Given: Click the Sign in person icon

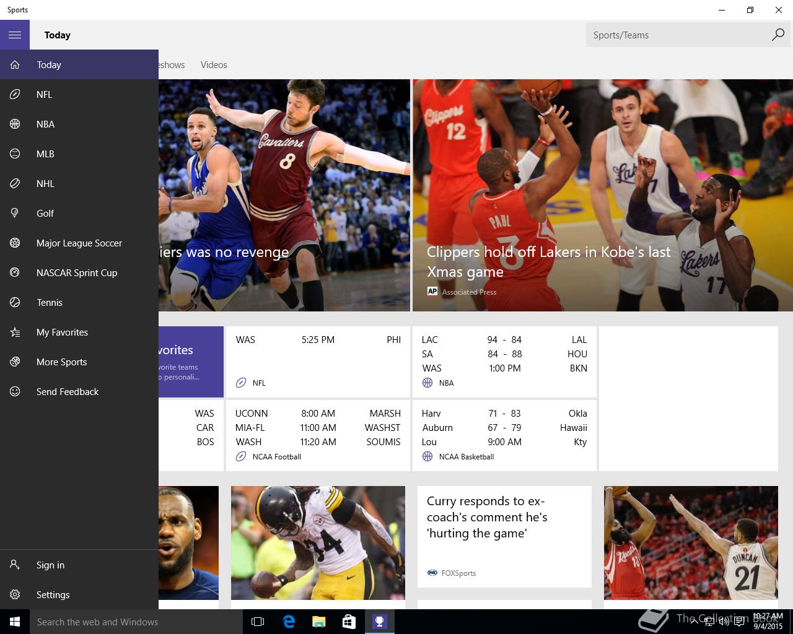Looking at the screenshot, I should tap(15, 565).
